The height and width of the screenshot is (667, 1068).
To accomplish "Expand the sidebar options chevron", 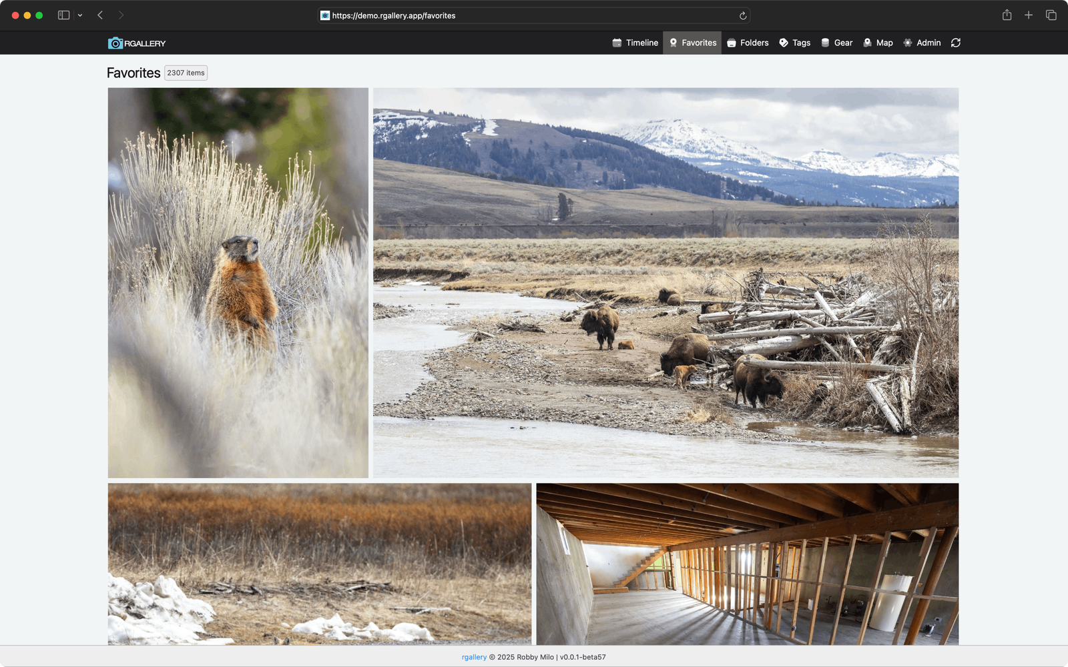I will [x=80, y=15].
